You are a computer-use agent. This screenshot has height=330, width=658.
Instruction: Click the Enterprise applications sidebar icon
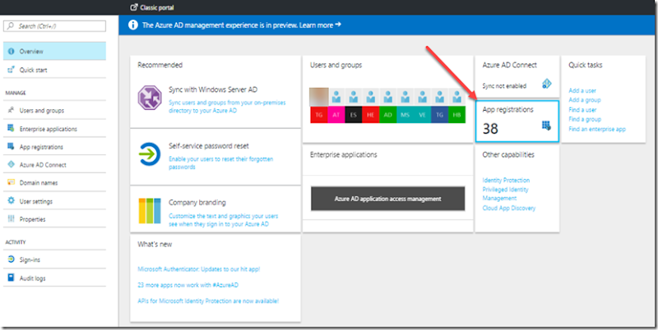click(12, 129)
